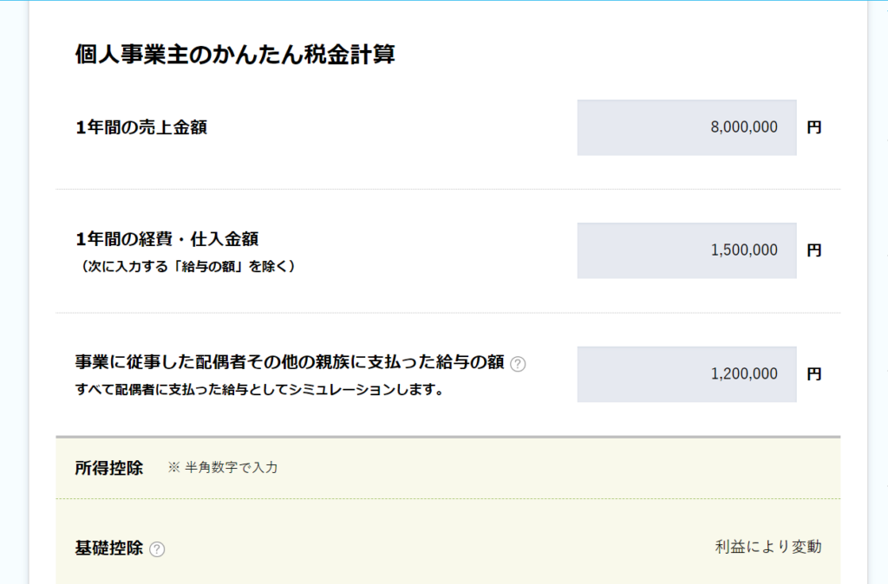Click the 円 unit beside the expenses field
Viewport: 888px width, 584px height.
(x=813, y=250)
